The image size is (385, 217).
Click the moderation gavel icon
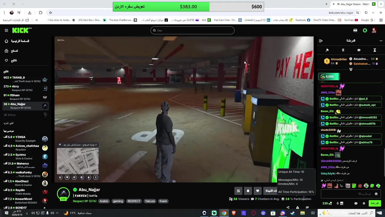coord(327,50)
